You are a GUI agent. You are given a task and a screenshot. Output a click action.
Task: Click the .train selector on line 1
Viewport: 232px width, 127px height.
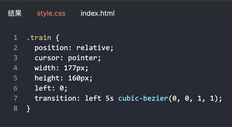click(39, 38)
